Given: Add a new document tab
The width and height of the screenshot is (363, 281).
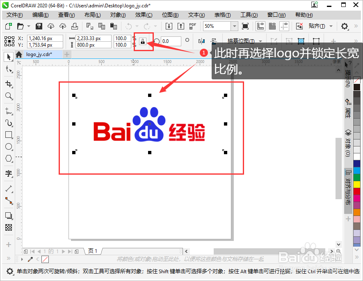Looking at the screenshot, I should point(67,54).
